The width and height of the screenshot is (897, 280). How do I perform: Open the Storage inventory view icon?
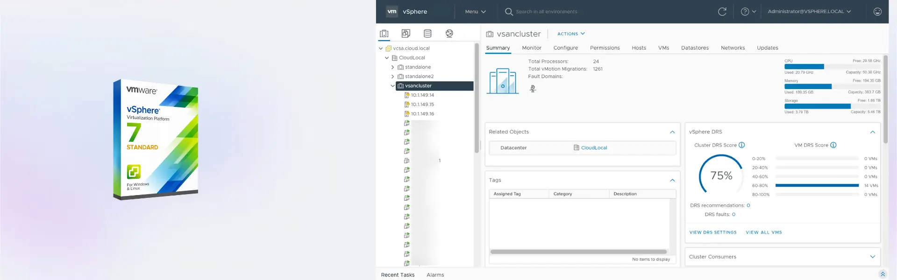tap(427, 34)
